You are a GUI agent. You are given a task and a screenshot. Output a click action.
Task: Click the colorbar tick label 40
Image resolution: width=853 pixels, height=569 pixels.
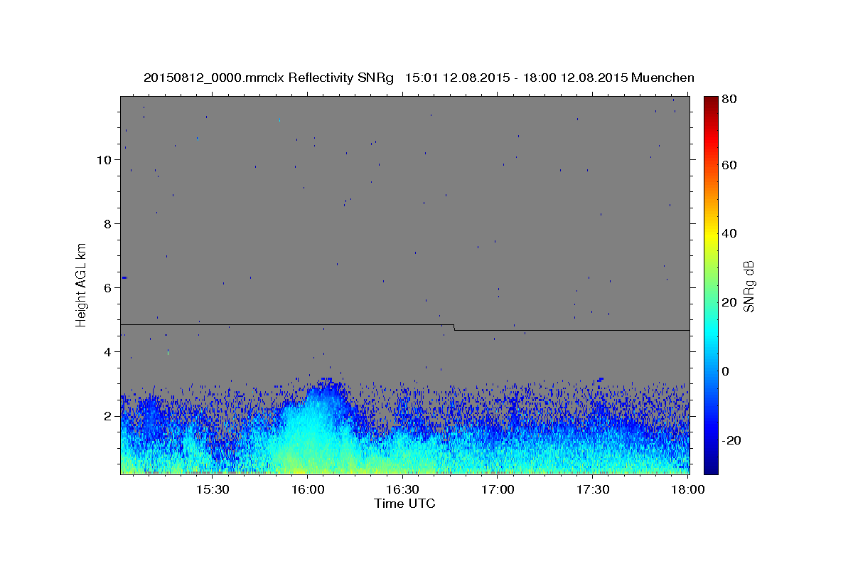[x=729, y=233]
